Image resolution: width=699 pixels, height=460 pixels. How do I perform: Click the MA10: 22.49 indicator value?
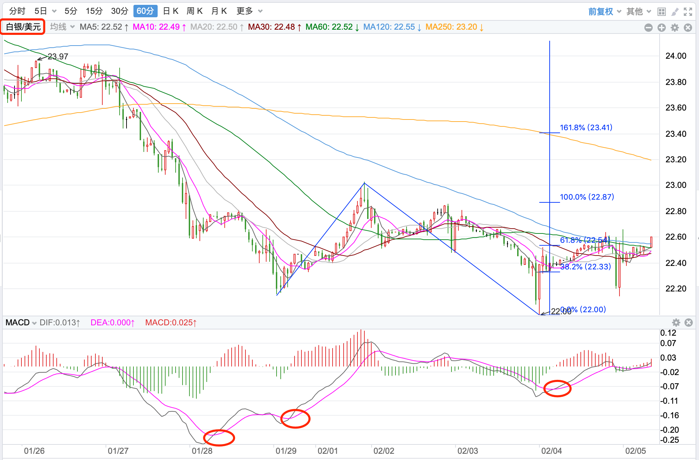coord(159,27)
